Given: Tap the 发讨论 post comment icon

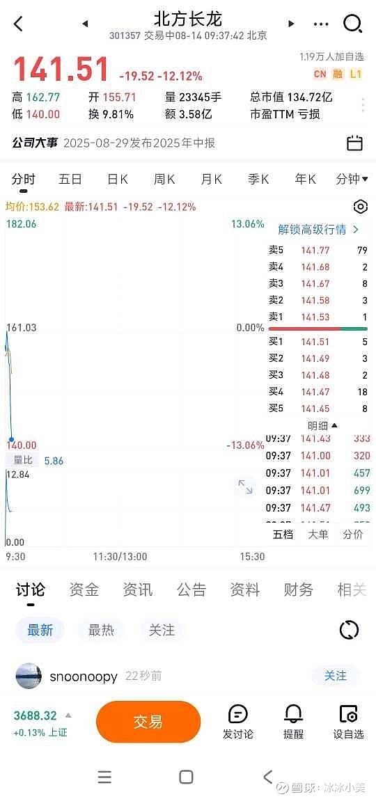Looking at the screenshot, I should pyautogui.click(x=238, y=722).
